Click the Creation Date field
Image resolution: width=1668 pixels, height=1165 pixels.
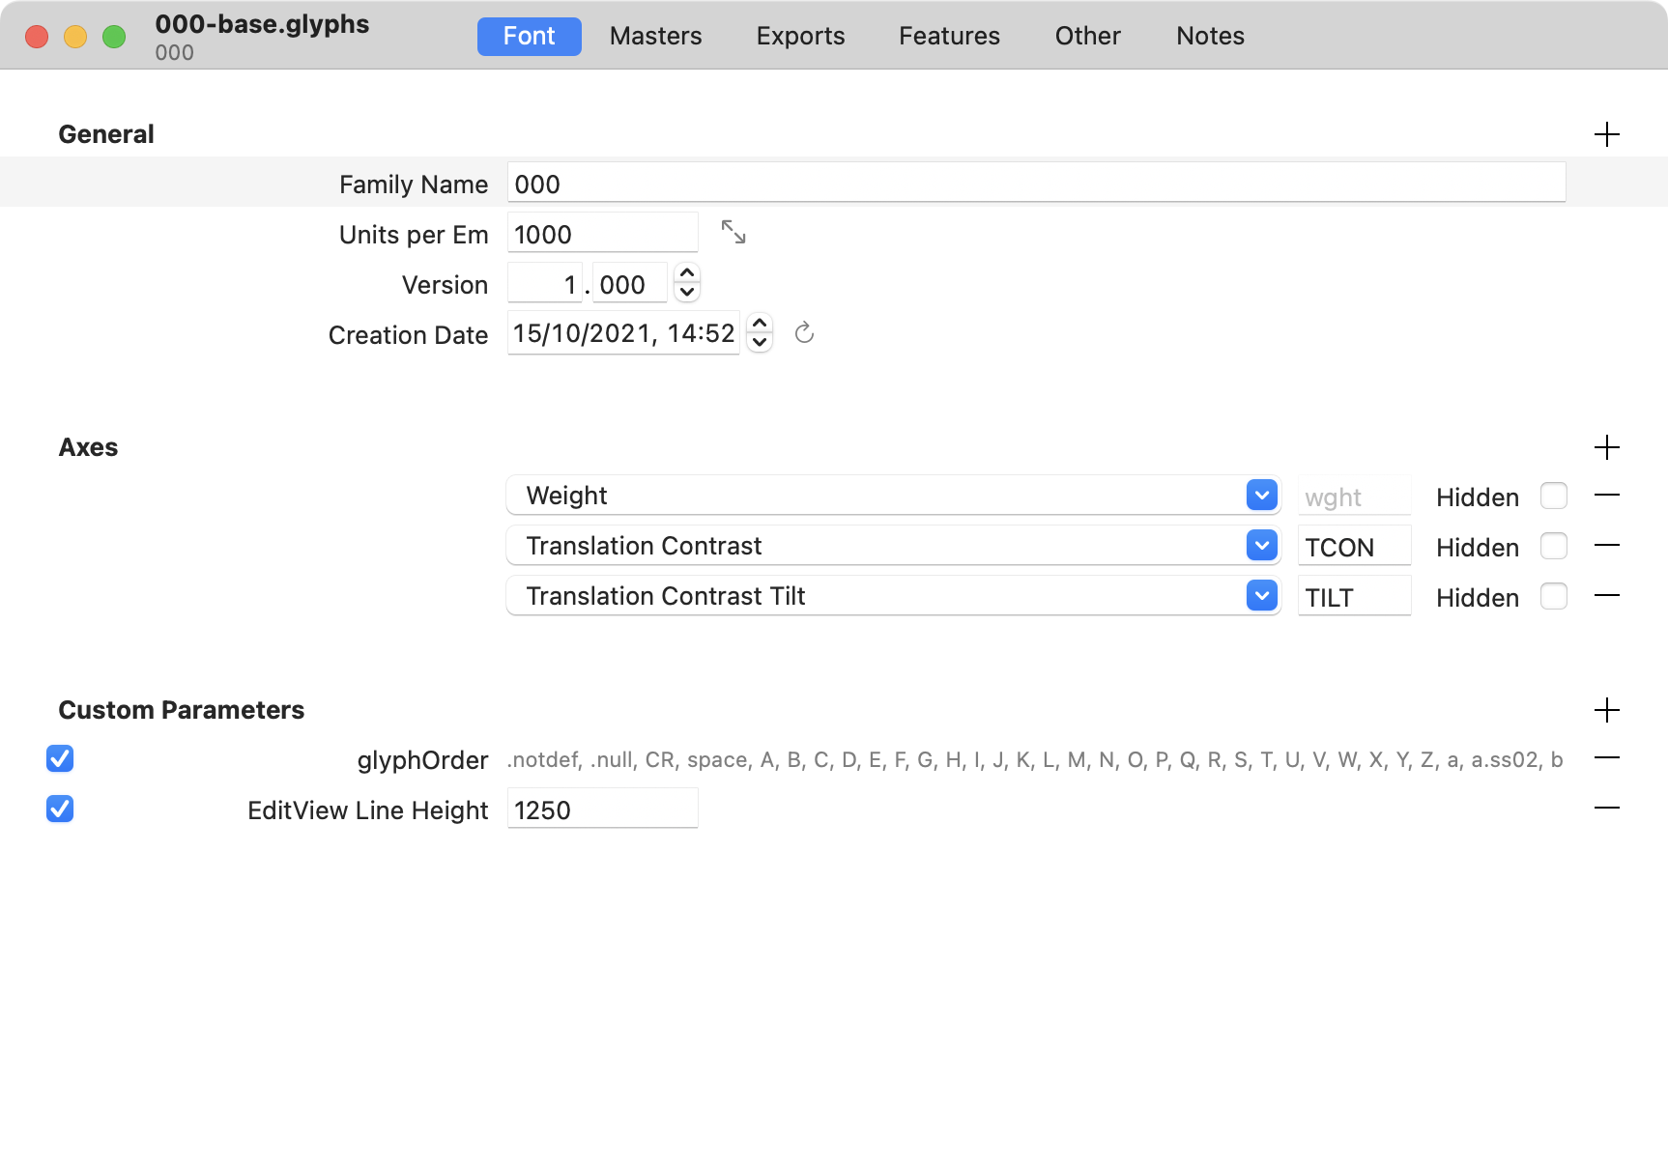pyautogui.click(x=623, y=333)
